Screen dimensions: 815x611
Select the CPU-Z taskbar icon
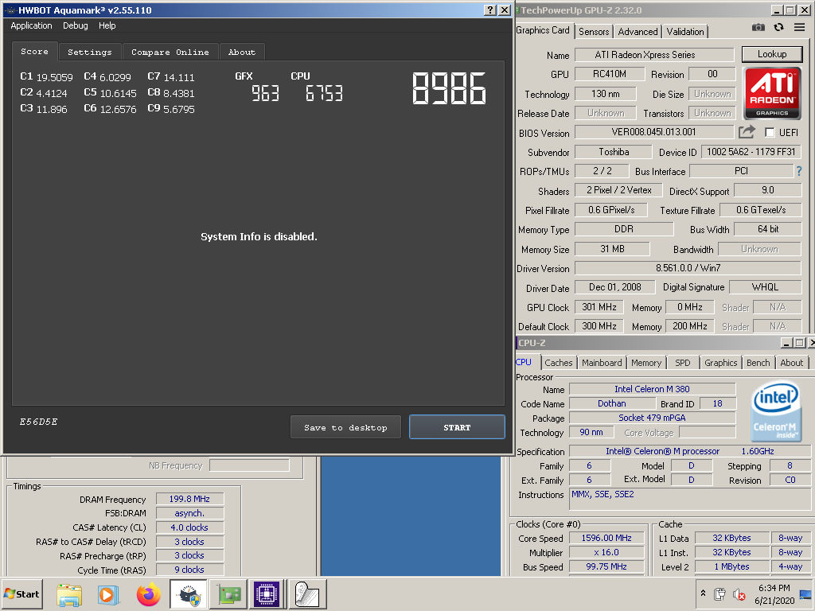point(267,594)
